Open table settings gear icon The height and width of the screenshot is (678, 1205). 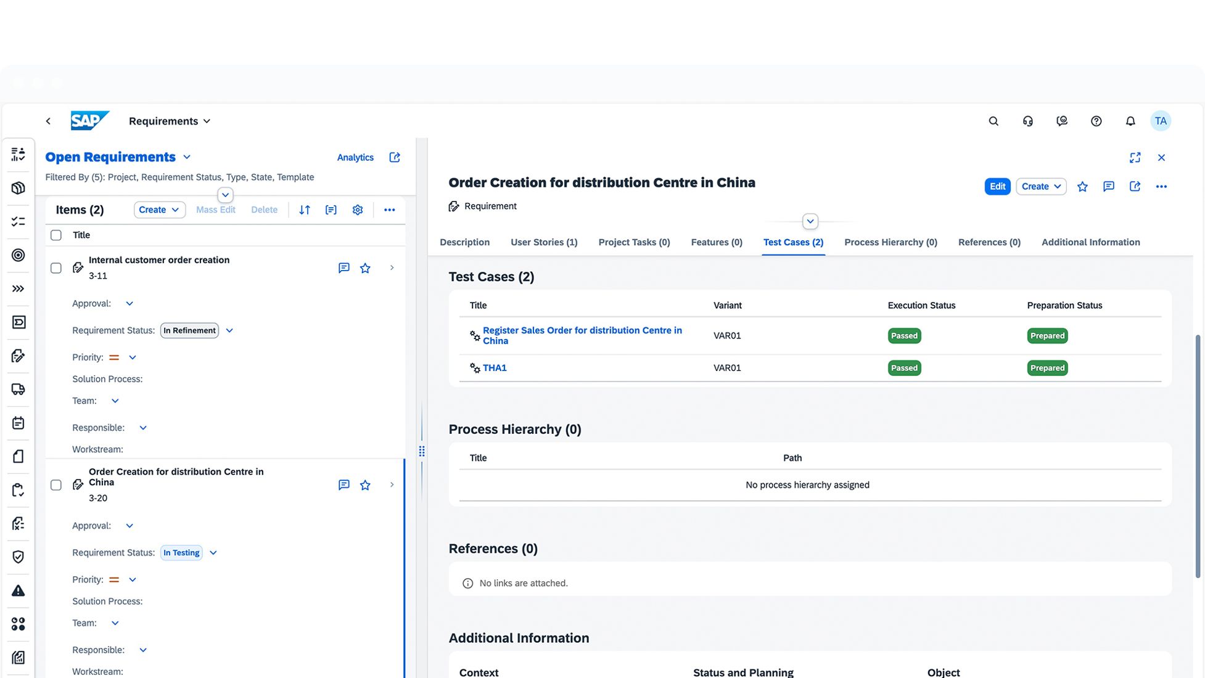tap(358, 210)
